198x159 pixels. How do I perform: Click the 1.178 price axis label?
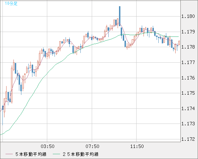(x=188, y=47)
